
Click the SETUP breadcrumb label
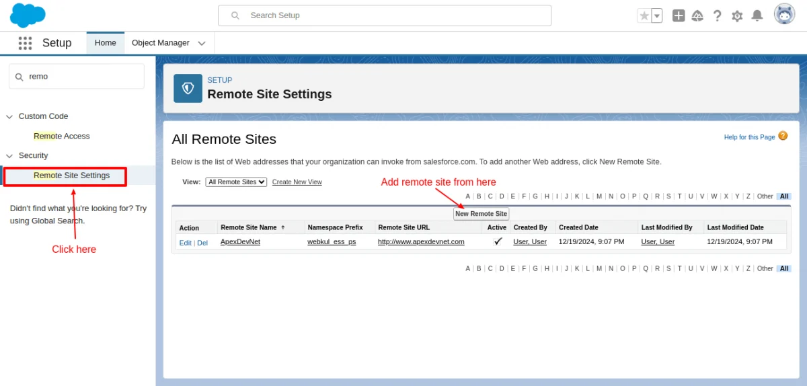point(220,80)
